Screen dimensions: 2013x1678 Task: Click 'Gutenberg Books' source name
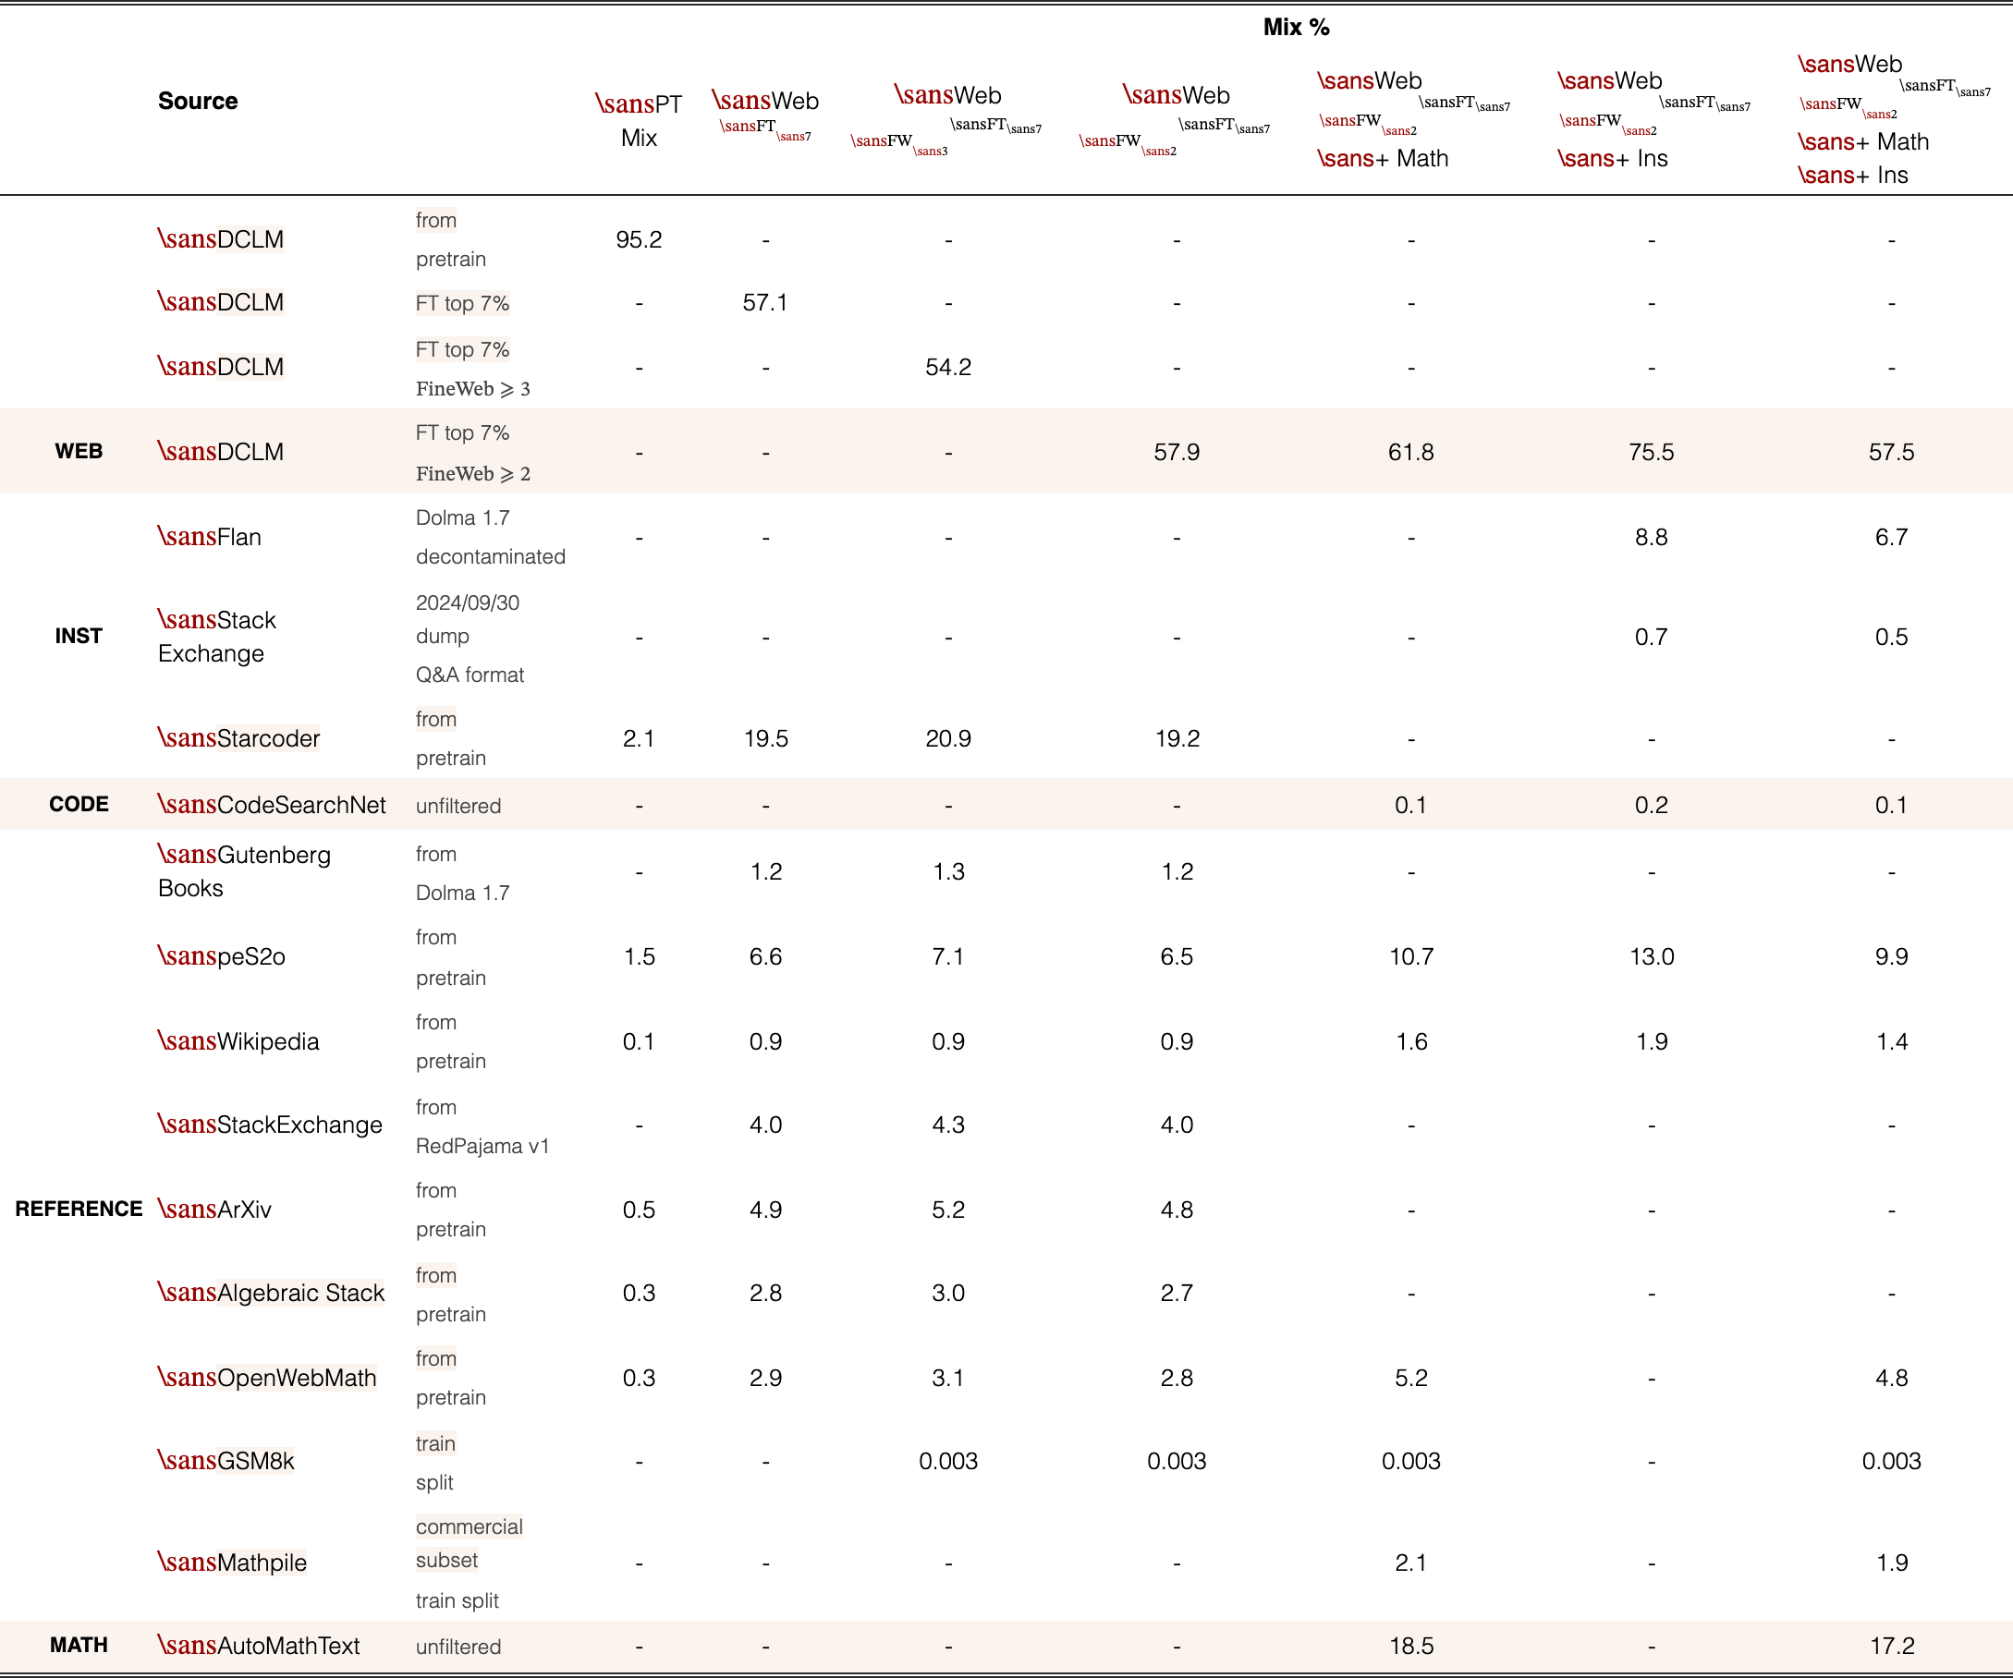[x=243, y=871]
